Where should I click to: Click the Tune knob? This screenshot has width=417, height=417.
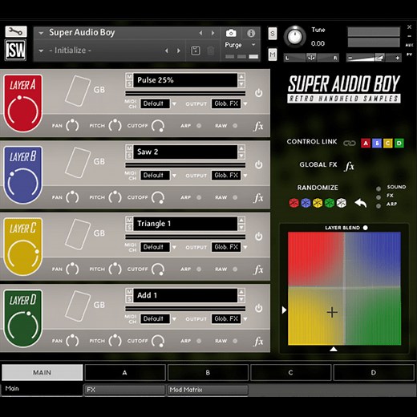[294, 37]
